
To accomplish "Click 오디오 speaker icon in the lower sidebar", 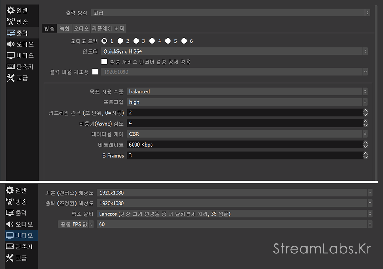I will click(10, 224).
